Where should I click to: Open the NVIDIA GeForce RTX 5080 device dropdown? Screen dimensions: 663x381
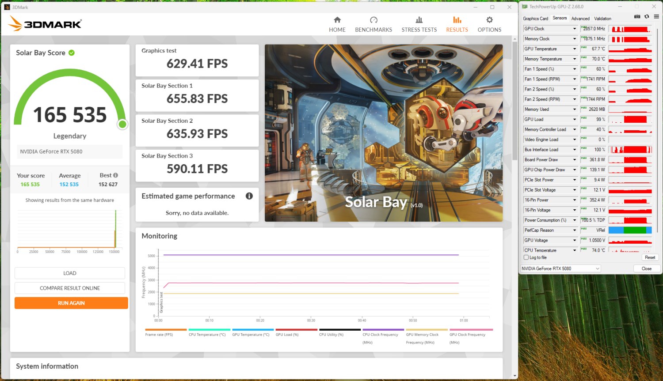(560, 268)
